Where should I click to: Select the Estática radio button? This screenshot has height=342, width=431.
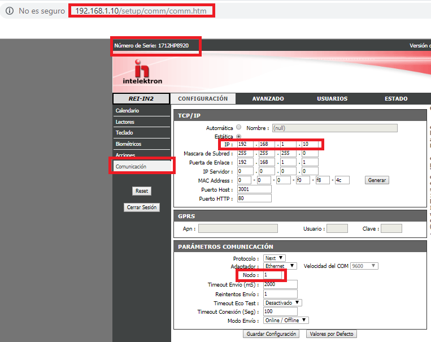tap(238, 136)
